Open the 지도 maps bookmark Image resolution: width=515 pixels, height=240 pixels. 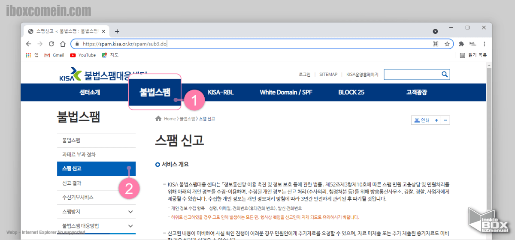click(x=110, y=55)
